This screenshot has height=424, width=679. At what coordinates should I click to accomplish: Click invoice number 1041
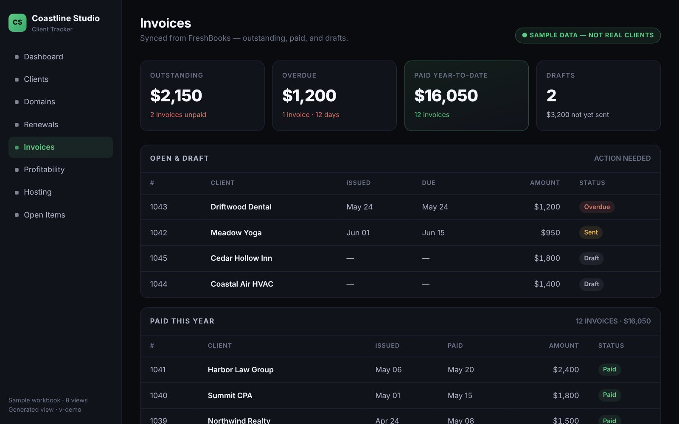[x=158, y=370]
